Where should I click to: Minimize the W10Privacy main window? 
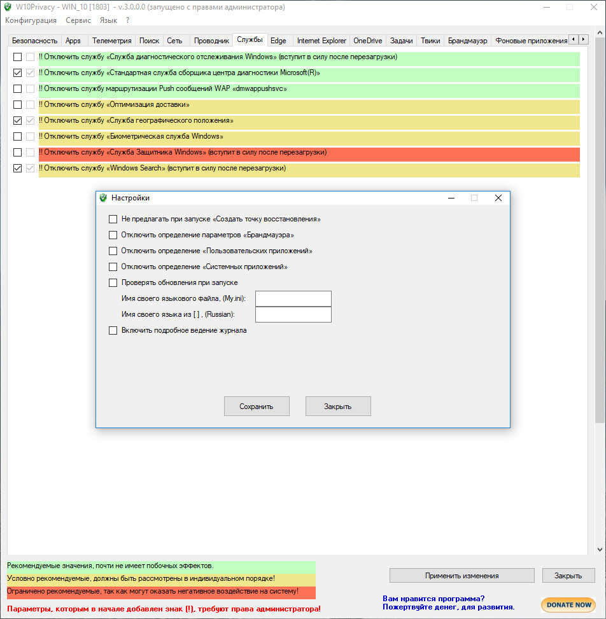(x=547, y=7)
